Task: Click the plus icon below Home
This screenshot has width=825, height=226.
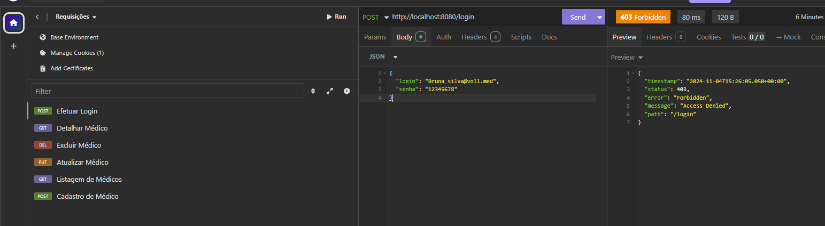Action: [13, 46]
